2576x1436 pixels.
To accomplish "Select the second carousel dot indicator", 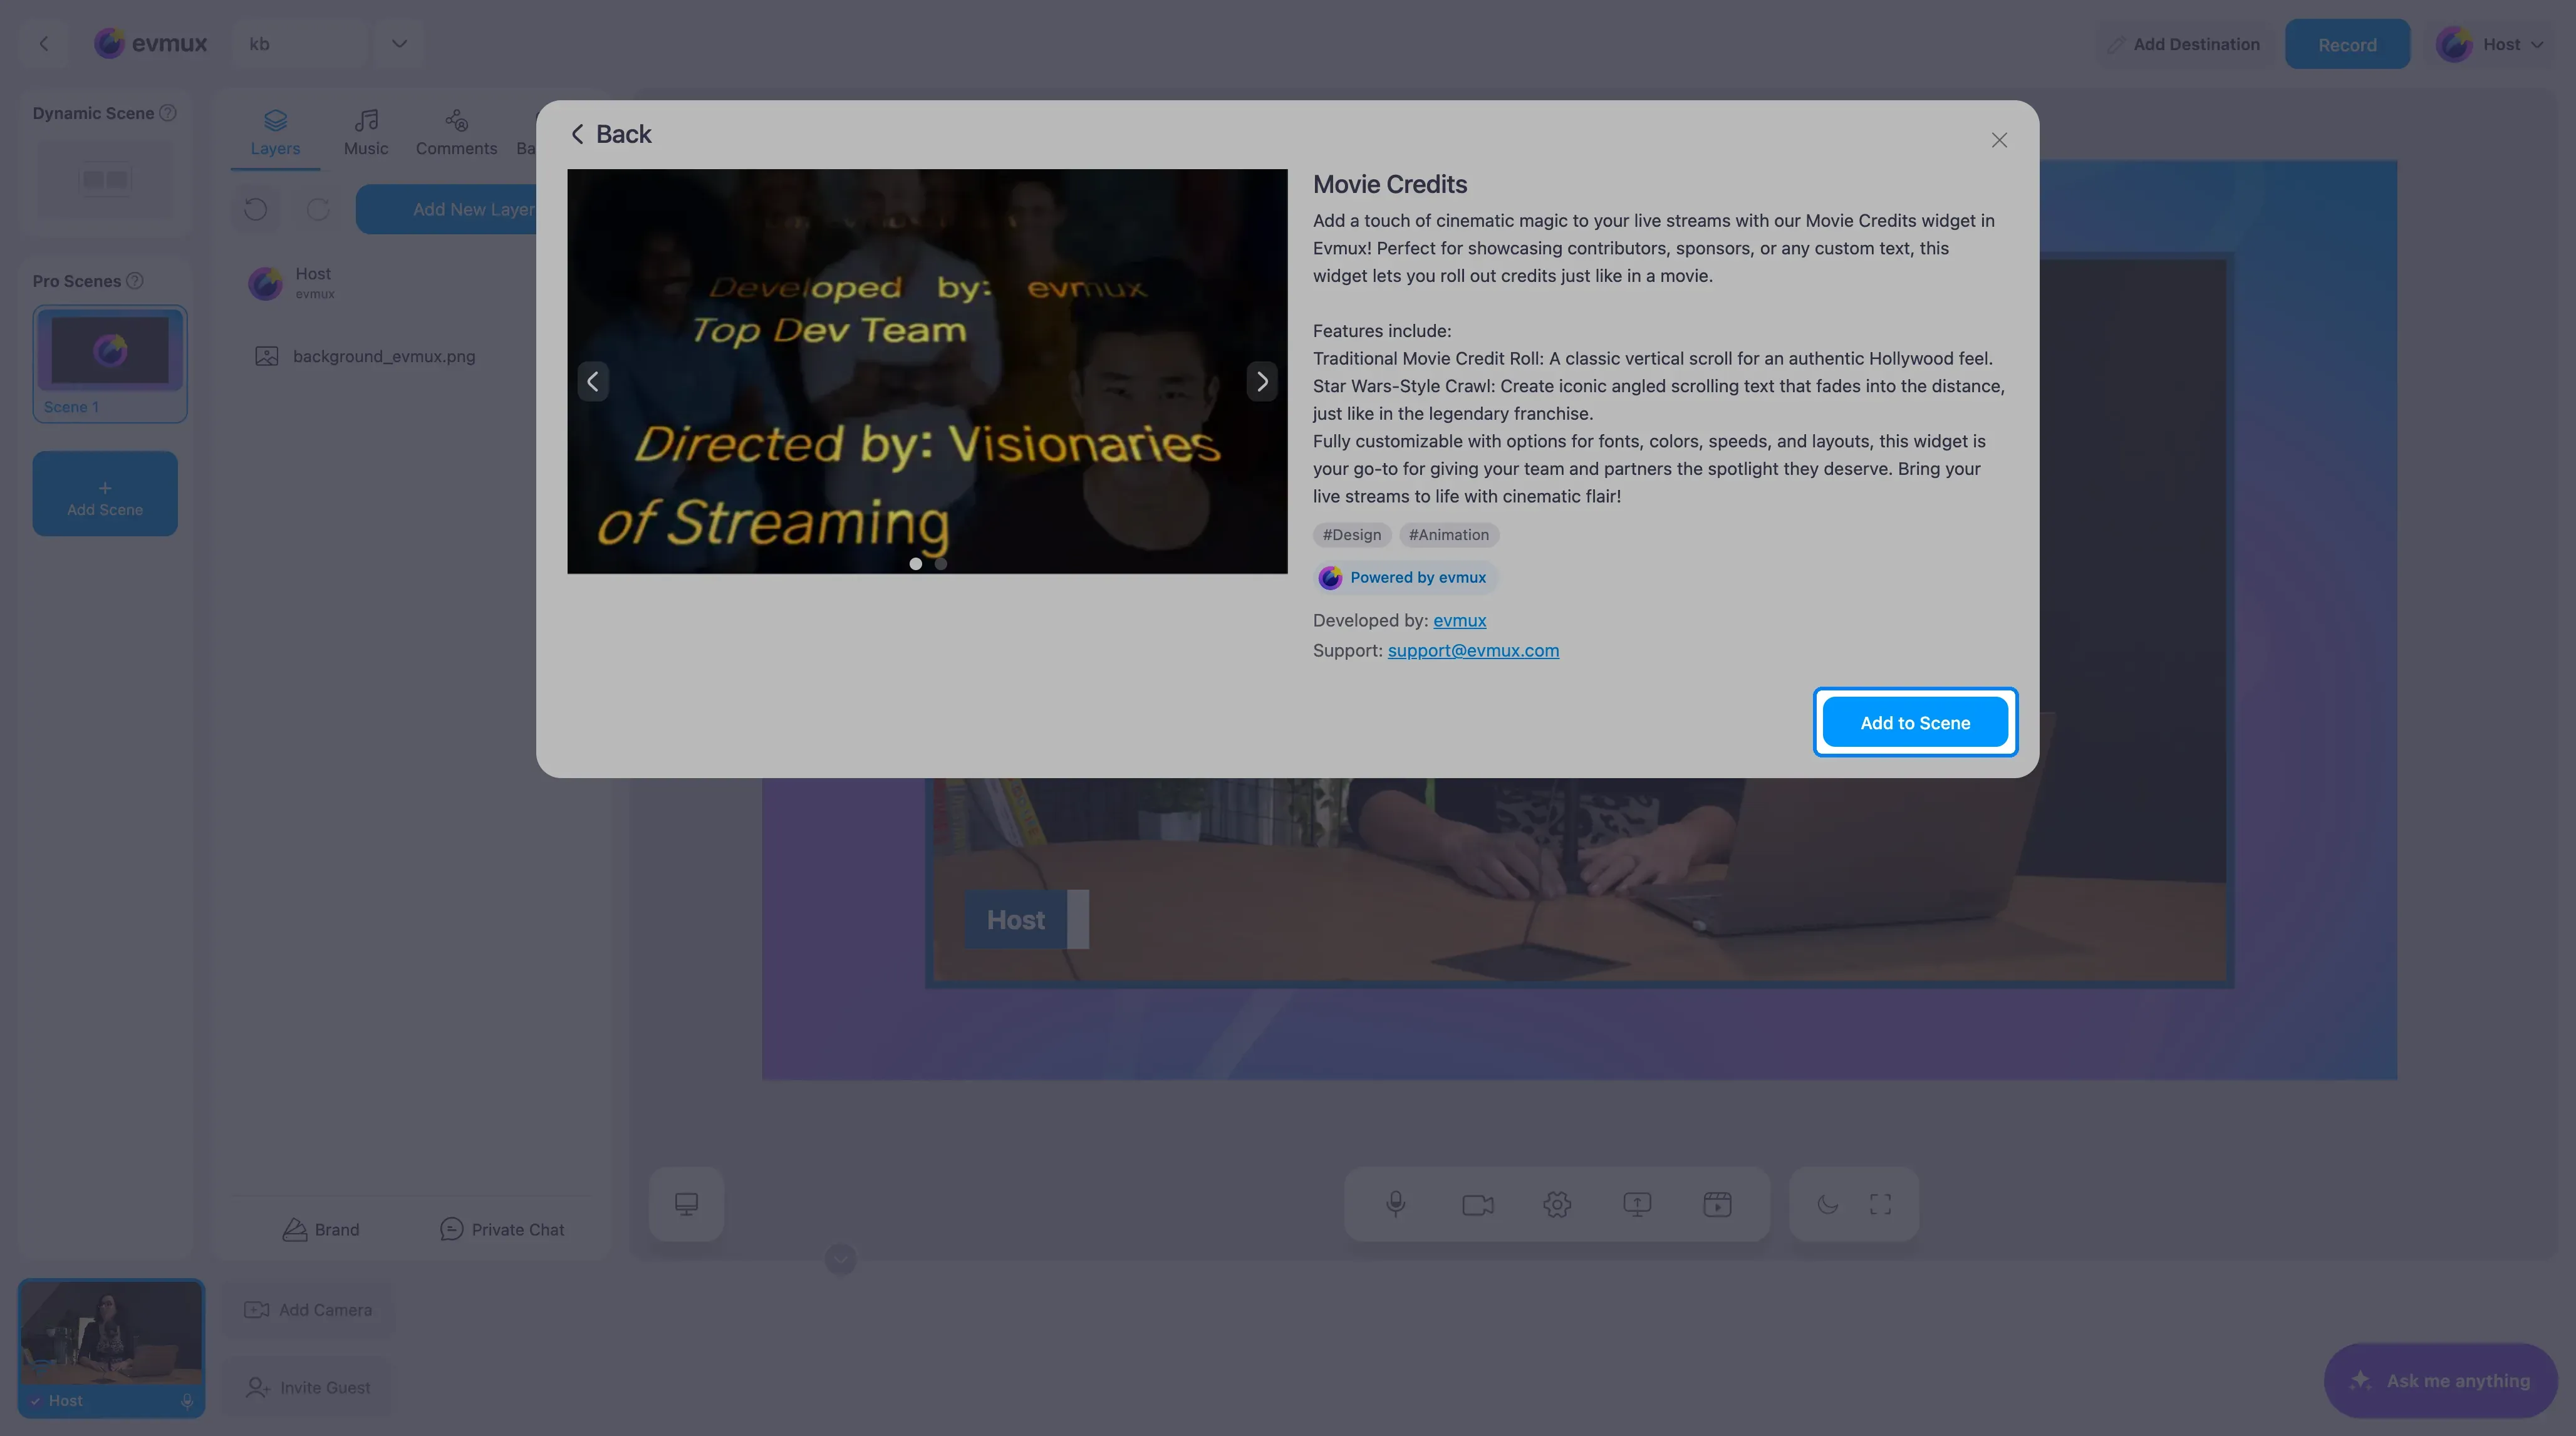I will (941, 564).
